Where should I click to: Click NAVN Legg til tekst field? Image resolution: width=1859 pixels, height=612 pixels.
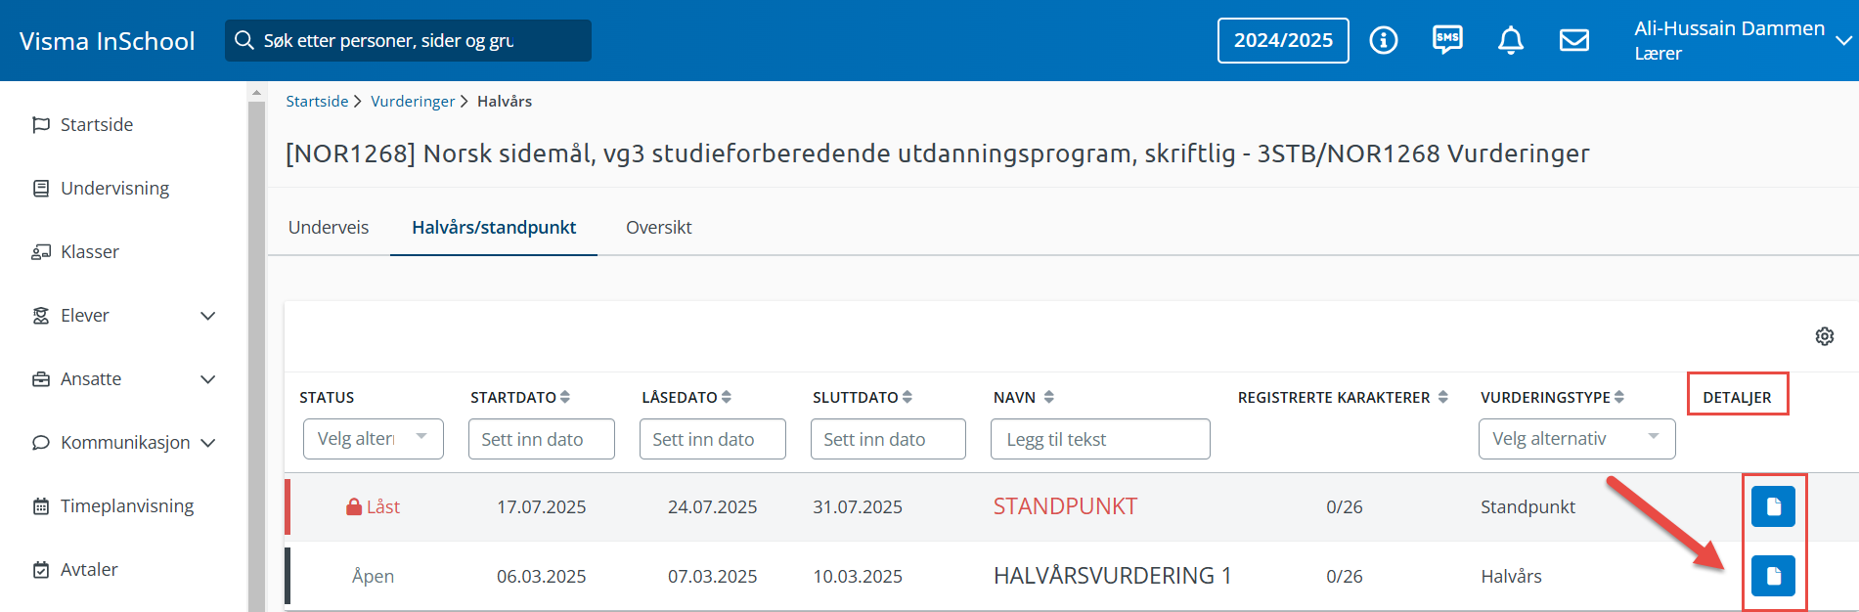pos(1100,439)
